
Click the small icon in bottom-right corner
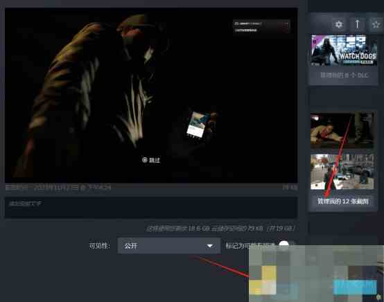pyautogui.click(x=379, y=297)
